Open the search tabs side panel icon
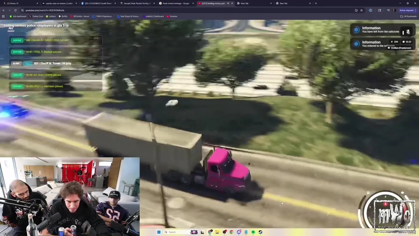The width and height of the screenshot is (419, 236). (379, 10)
